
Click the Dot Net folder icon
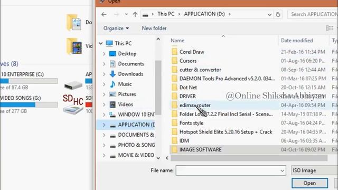[x=174, y=88]
